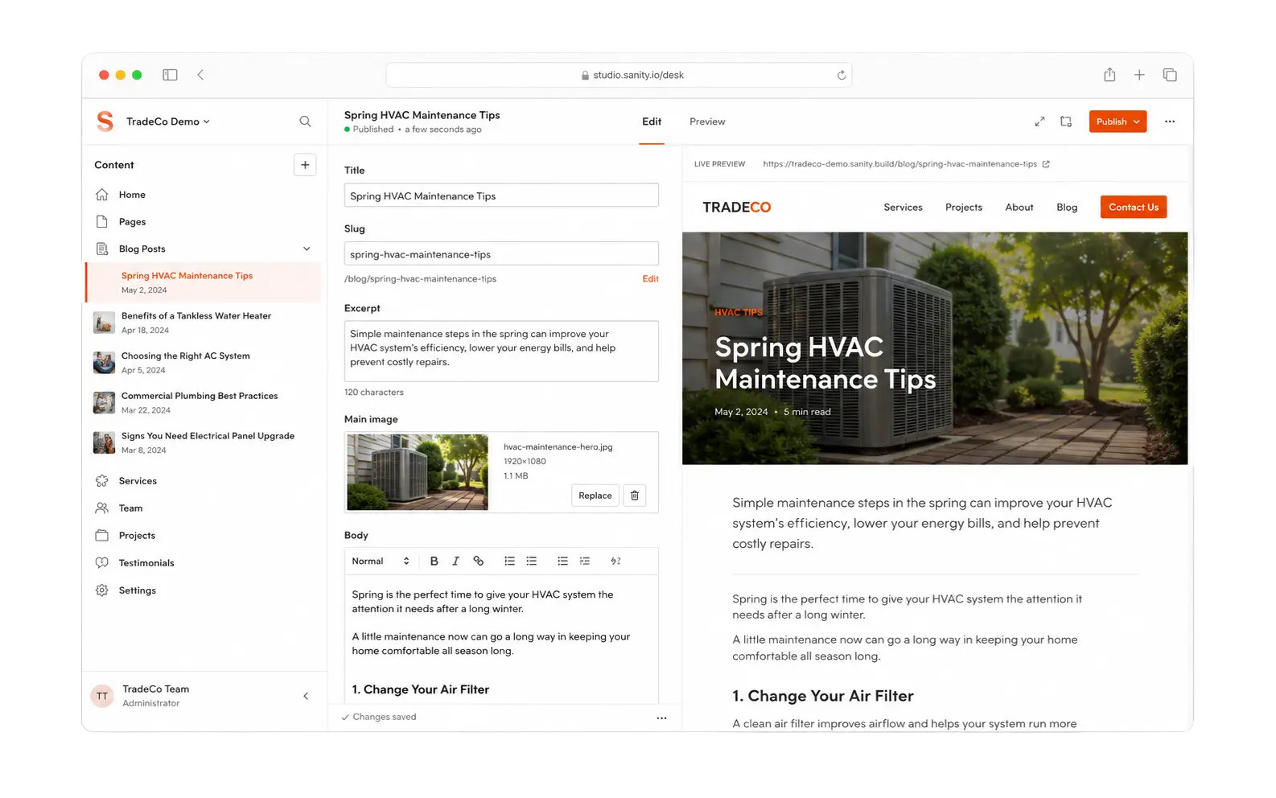This screenshot has height=798, width=1276.
Task: Click the Settings gear icon
Action: click(x=102, y=590)
